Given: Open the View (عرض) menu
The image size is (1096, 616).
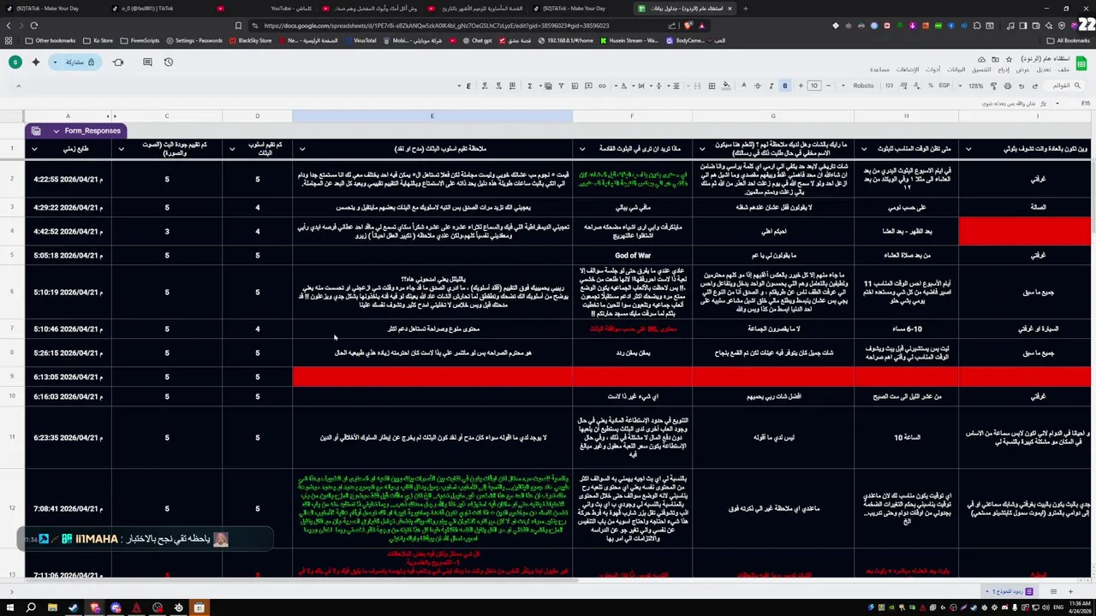Looking at the screenshot, I should click(1021, 69).
